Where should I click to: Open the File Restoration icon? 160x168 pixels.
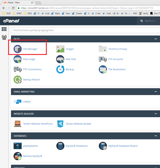coord(103,69)
